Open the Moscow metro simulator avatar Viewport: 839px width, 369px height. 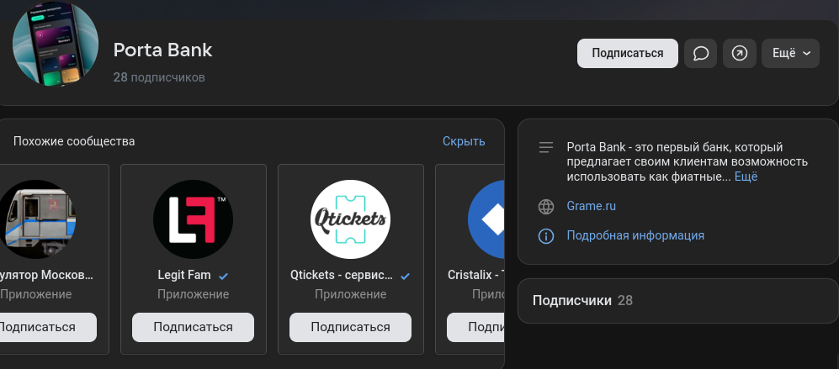coord(36,219)
